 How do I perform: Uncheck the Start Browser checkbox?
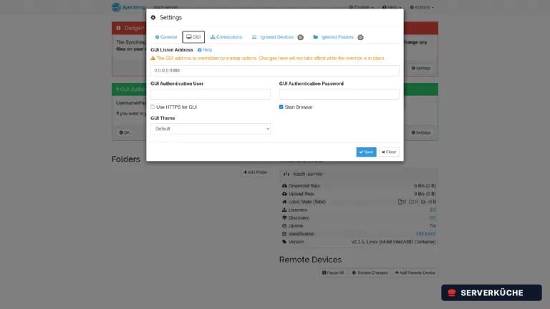point(281,107)
